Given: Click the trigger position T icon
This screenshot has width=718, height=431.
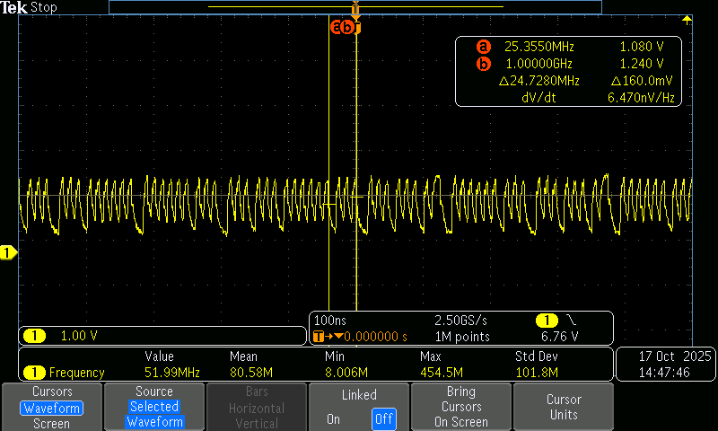Looking at the screenshot, I should coord(319,337).
